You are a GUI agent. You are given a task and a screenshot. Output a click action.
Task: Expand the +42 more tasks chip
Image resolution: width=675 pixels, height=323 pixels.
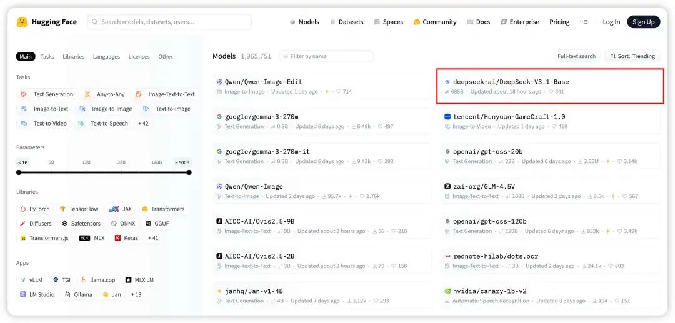143,124
